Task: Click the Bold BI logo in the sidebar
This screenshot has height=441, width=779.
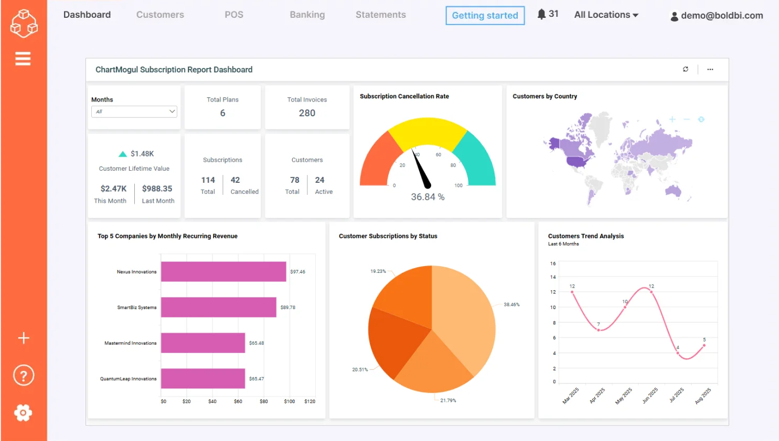Action: point(24,23)
